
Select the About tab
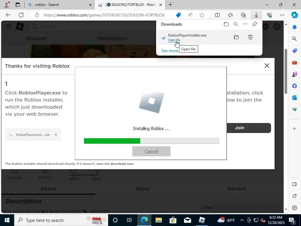48,189
